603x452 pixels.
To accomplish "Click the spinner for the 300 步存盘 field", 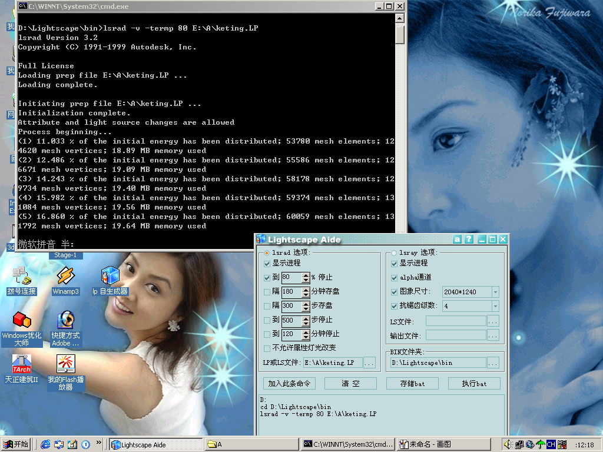I will [306, 306].
